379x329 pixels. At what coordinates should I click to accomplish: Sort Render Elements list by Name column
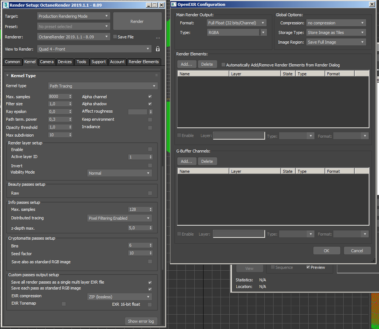[x=203, y=74]
